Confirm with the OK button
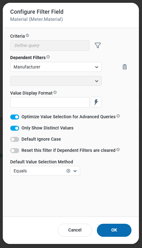This screenshot has width=142, height=248. tap(114, 230)
